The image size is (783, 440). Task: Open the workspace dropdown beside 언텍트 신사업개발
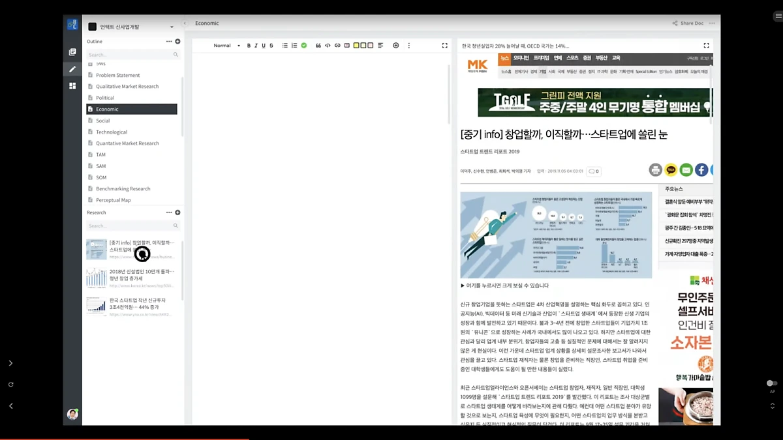click(x=170, y=27)
